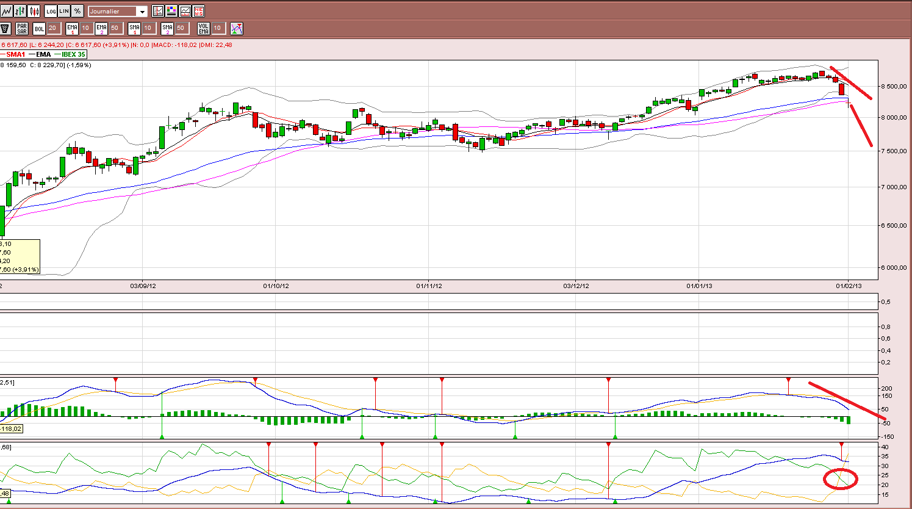
Task: Toggle the VOL EMA indicator
Action: point(204,28)
